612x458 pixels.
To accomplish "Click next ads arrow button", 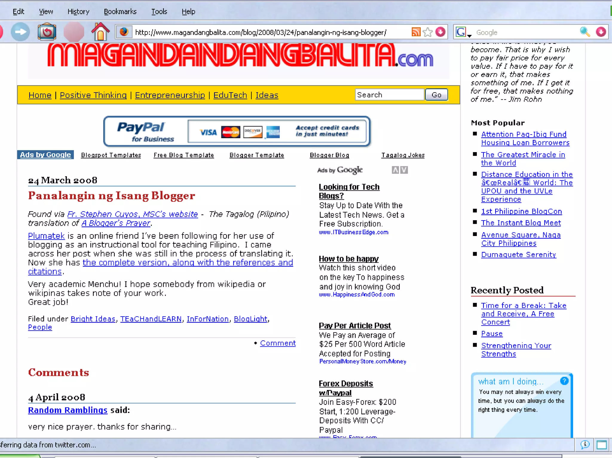I will [x=404, y=170].
